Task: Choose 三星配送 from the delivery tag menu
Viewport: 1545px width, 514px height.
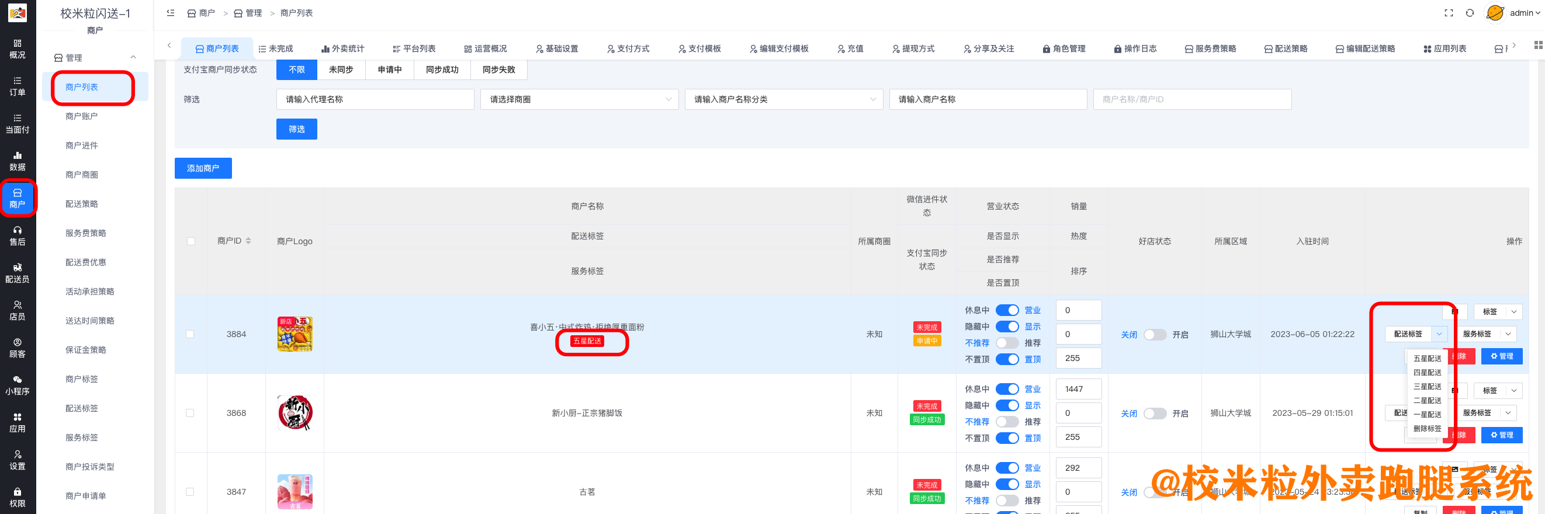Action: point(1427,386)
